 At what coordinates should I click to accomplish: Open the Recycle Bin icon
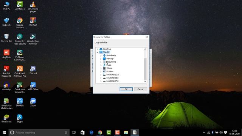click(6, 38)
